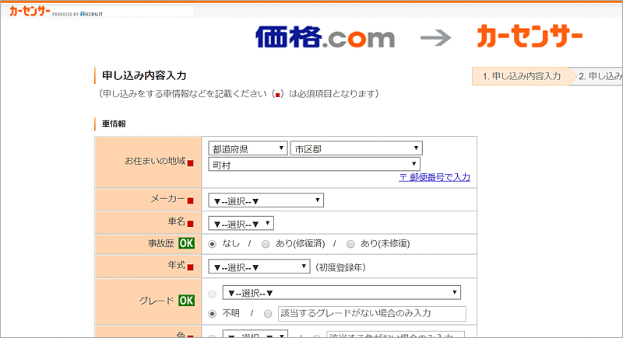Image resolution: width=623 pixels, height=338 pixels.
Task: Click the second step tab 2. 申し込み
Action: click(599, 76)
